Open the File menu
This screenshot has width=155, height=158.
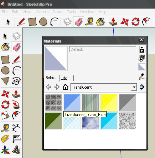pos(5,12)
